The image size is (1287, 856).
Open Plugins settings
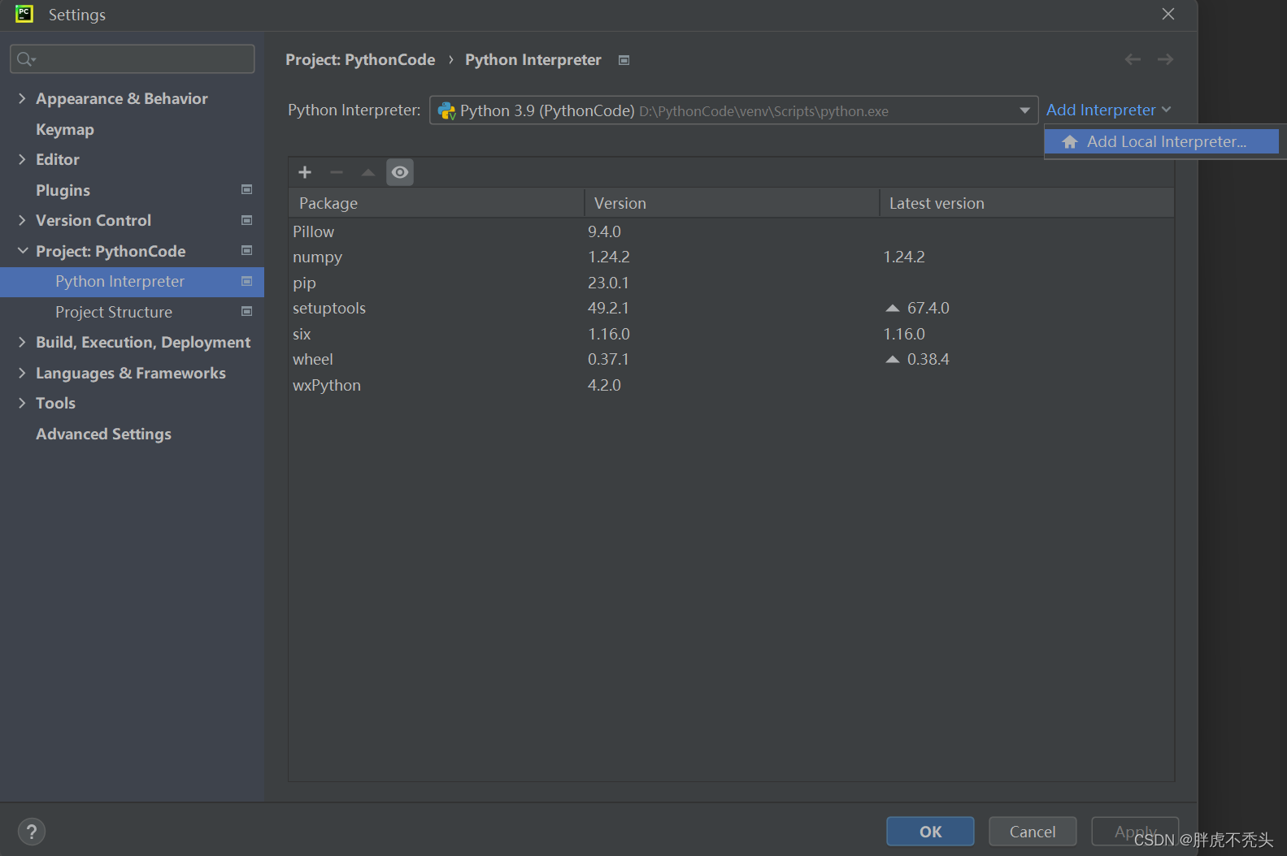coord(63,190)
